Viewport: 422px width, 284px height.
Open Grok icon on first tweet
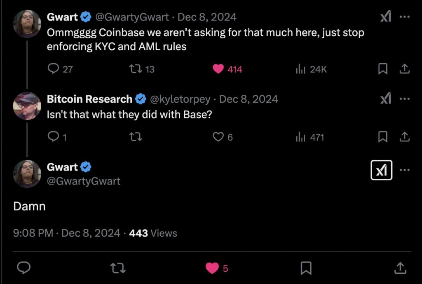pos(385,17)
